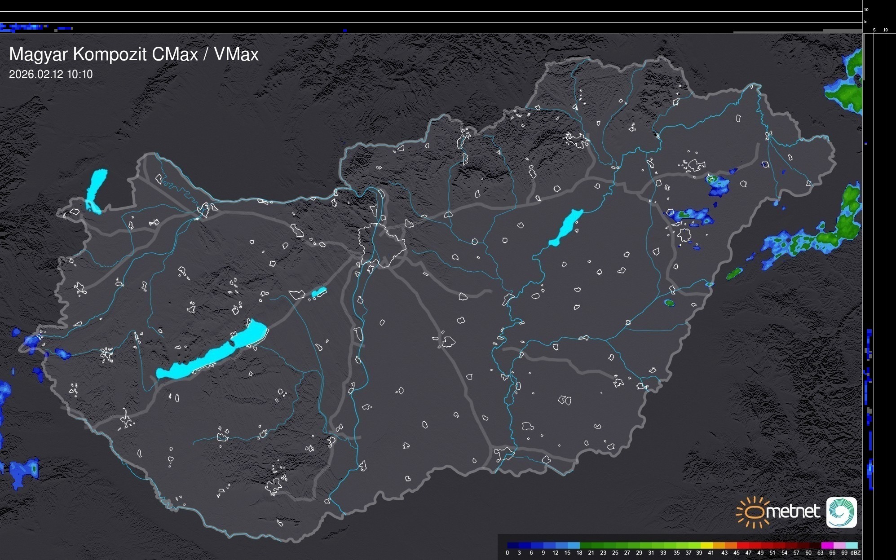Viewport: 896px width, 560px height.
Task: Click the dBZ unit label in legend
Action: click(x=855, y=553)
